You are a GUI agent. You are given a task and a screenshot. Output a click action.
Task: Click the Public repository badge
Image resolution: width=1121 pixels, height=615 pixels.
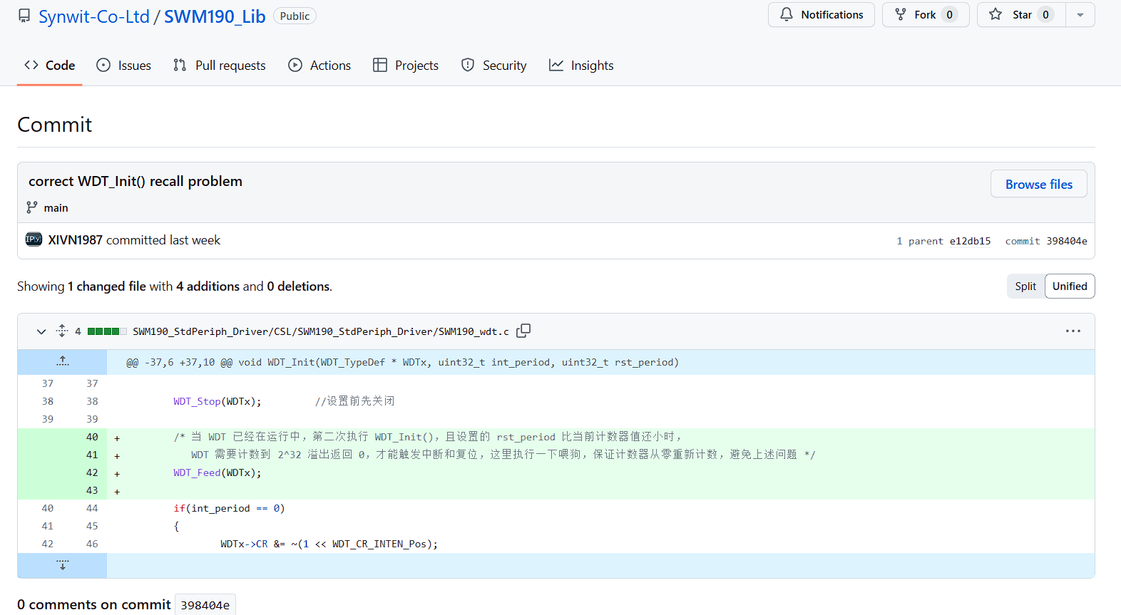click(295, 16)
